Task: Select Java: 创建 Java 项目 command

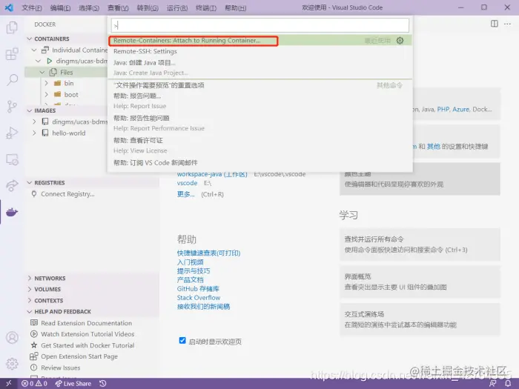Action: pyautogui.click(x=260, y=67)
